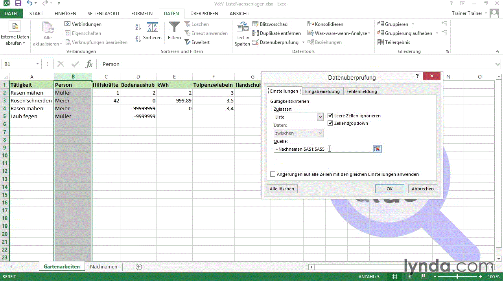This screenshot has width=503, height=281.
Task: Select column A header
Action: click(x=31, y=77)
